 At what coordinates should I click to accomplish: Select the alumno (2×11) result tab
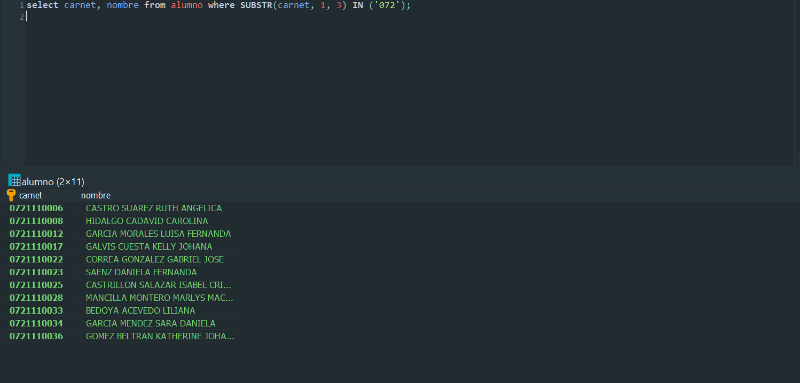(52, 181)
